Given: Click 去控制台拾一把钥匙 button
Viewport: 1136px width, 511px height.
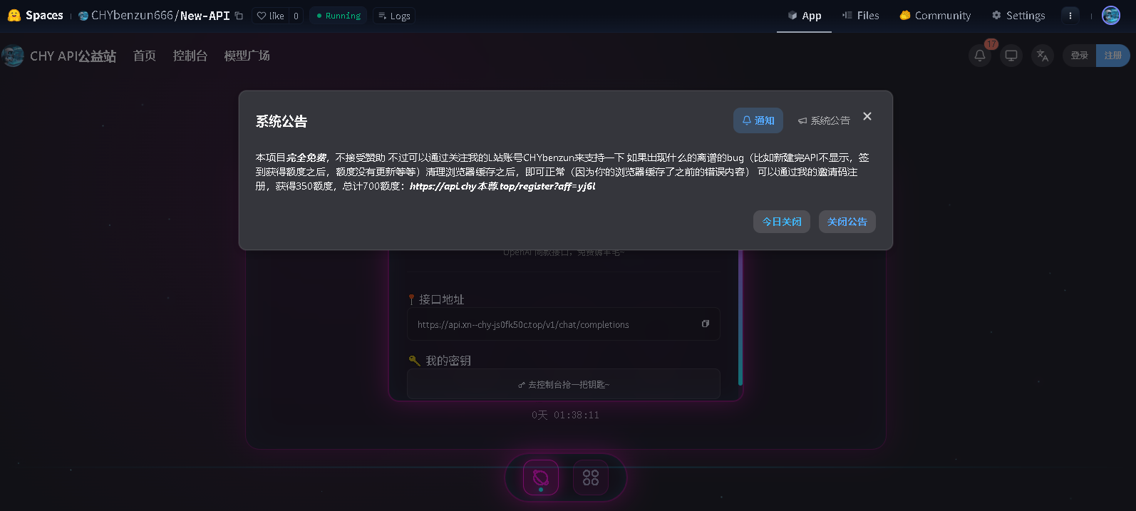Looking at the screenshot, I should [563, 384].
